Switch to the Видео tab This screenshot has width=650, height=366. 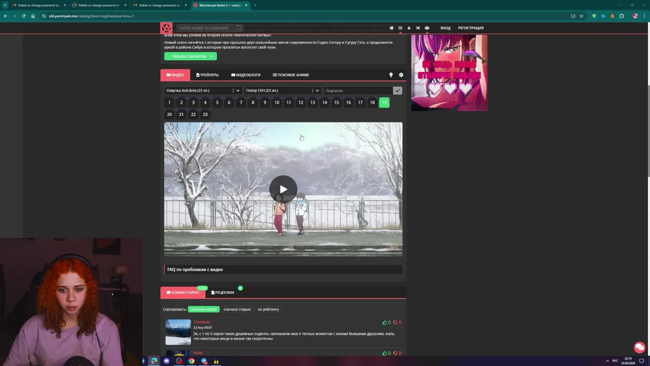(x=175, y=75)
